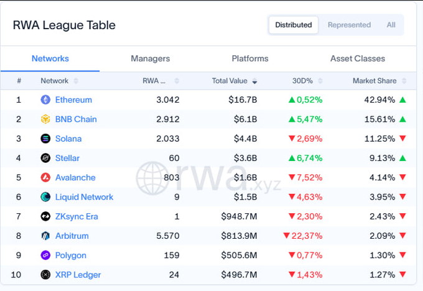Click the green up arrow beside 42.94%

[402, 99]
